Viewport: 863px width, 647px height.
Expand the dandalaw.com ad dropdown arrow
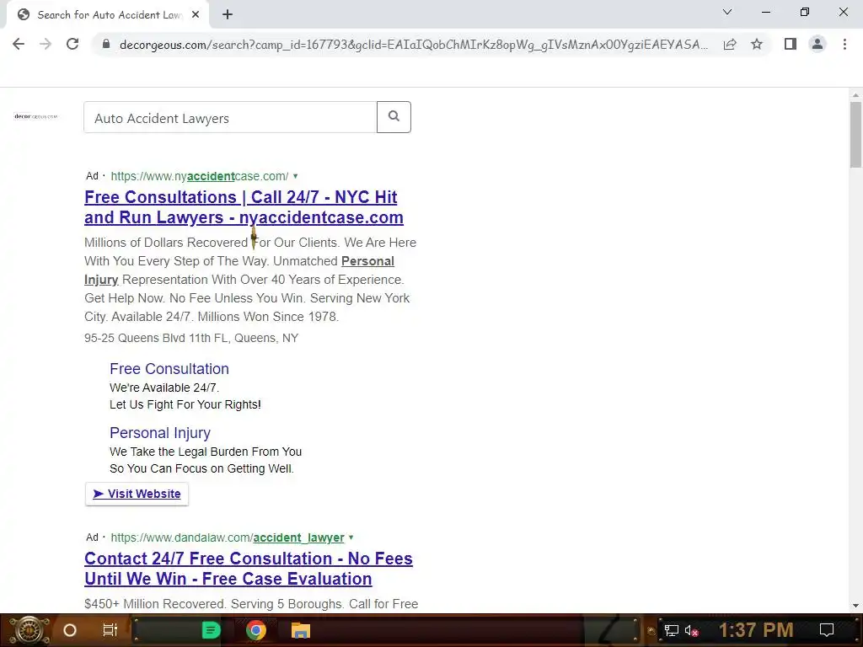tap(351, 537)
